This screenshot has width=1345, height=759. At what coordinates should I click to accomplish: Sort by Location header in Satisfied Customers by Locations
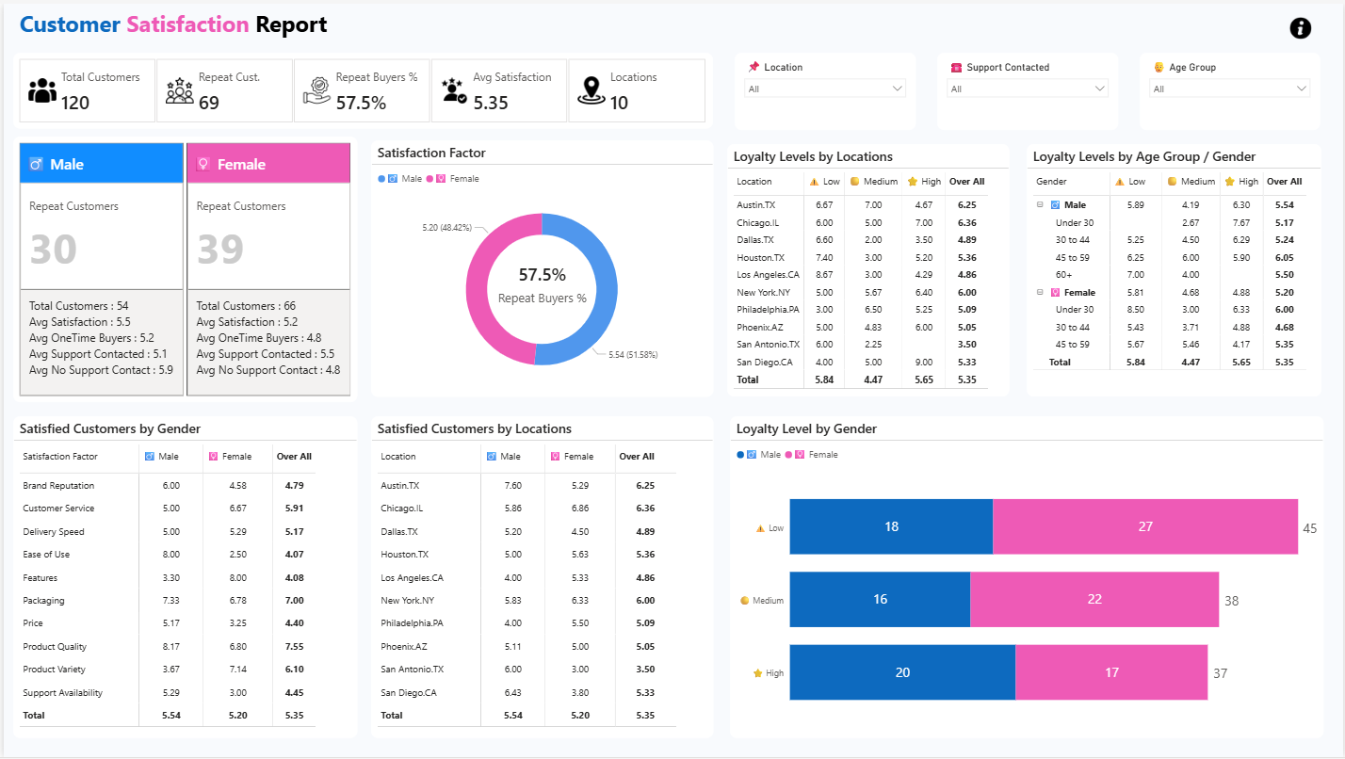[397, 457]
